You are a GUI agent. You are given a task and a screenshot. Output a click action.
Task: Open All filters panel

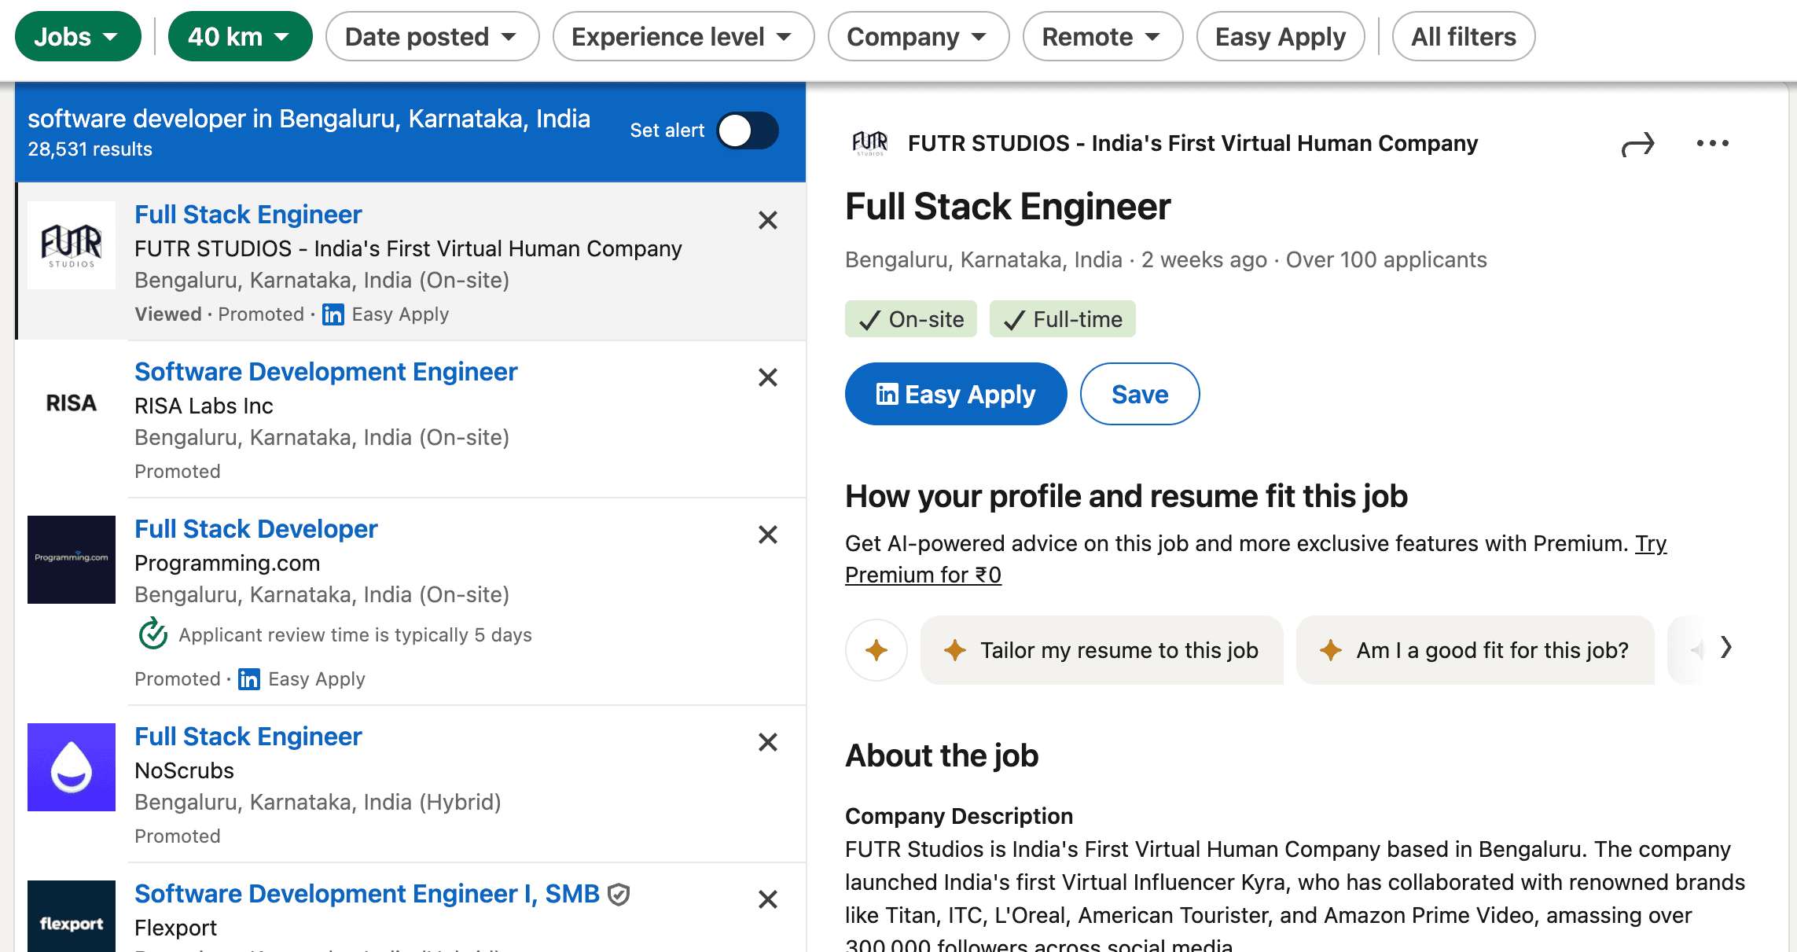pos(1463,36)
